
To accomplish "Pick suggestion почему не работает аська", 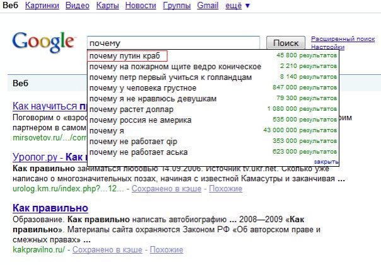I will tap(138, 152).
